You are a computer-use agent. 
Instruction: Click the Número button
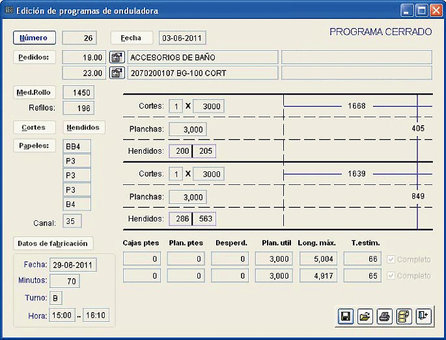point(34,38)
